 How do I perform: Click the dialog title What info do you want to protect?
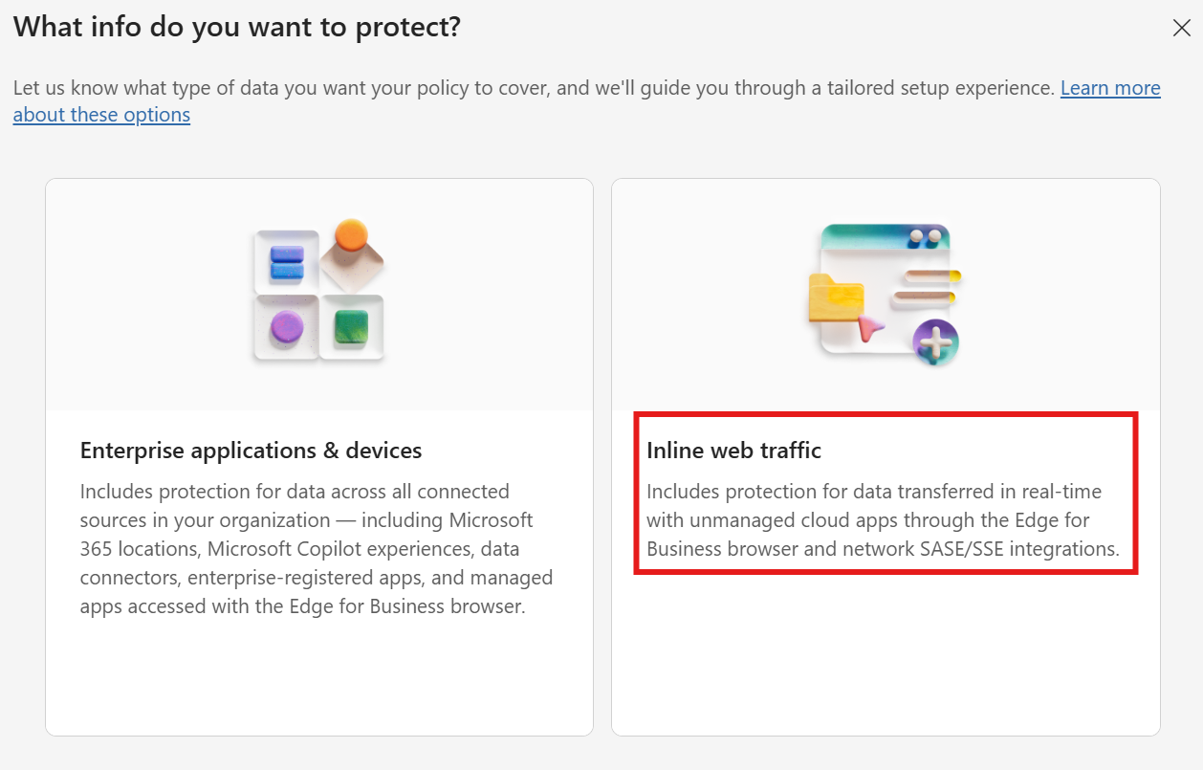click(235, 27)
